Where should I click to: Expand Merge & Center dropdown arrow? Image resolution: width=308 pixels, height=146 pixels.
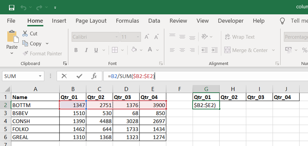(x=273, y=50)
